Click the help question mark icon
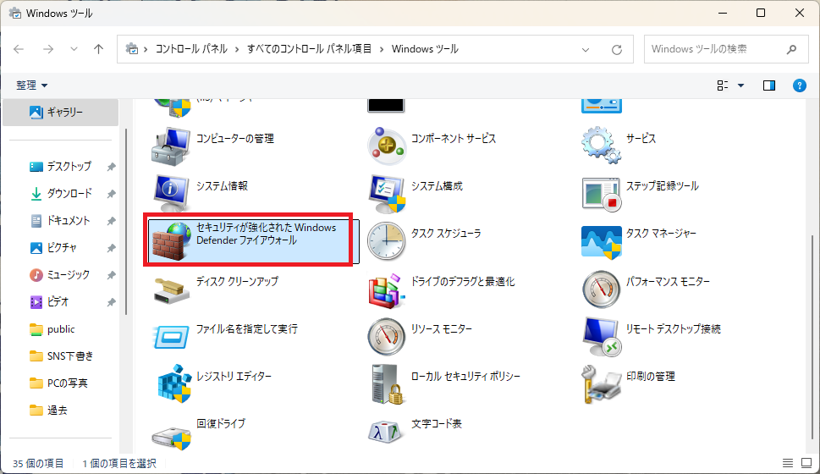Viewport: 820px width, 474px height. (x=799, y=85)
